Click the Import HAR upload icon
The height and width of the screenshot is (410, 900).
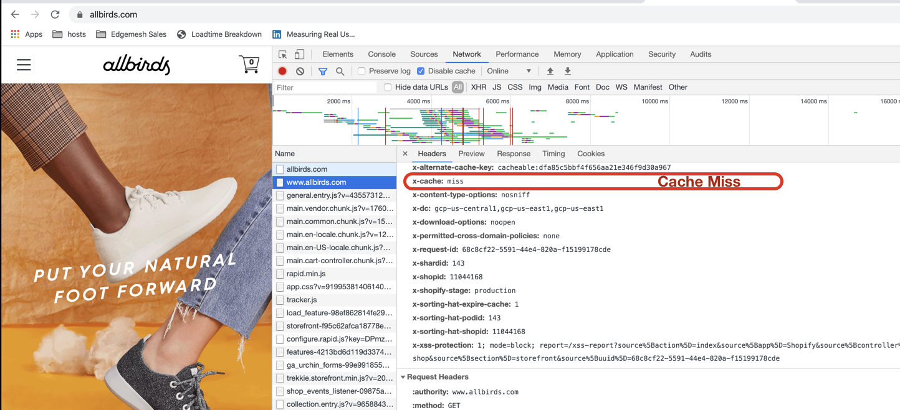[x=550, y=71]
